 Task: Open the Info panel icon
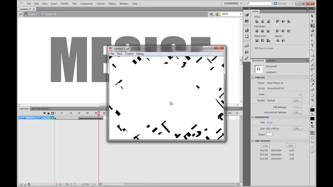coord(247,30)
